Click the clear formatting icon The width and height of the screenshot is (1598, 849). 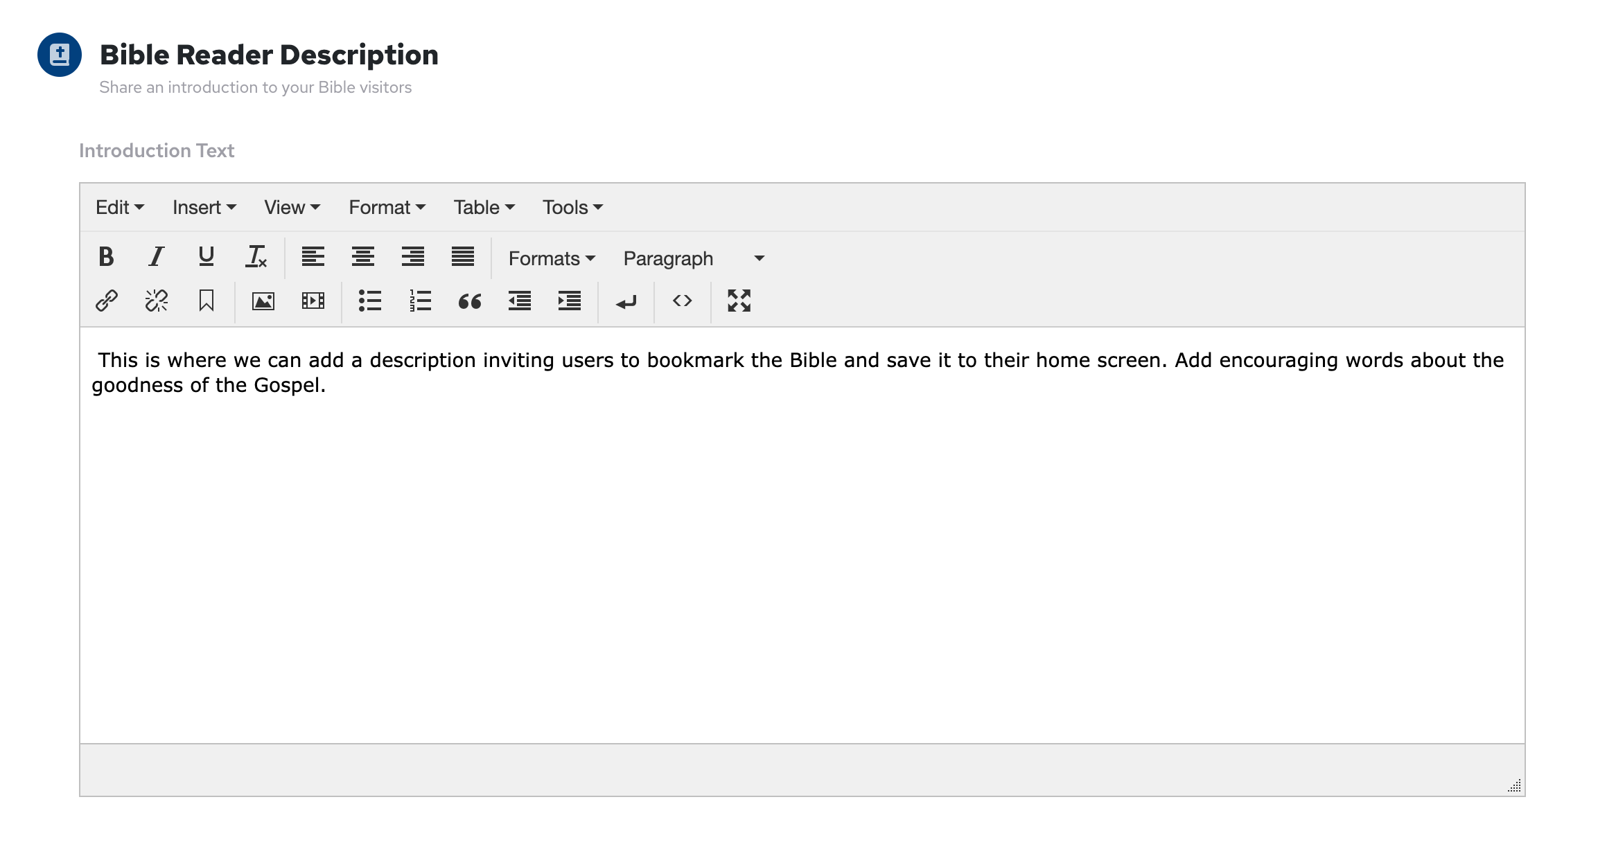(x=256, y=258)
